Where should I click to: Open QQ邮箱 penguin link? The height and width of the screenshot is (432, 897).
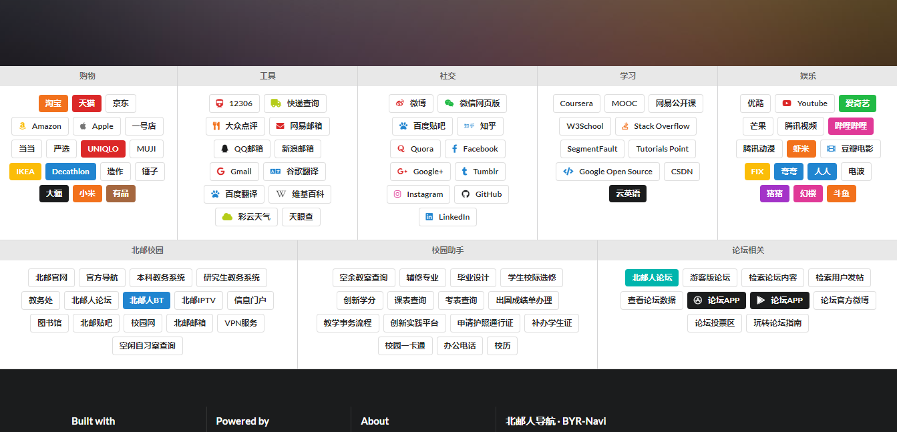241,149
